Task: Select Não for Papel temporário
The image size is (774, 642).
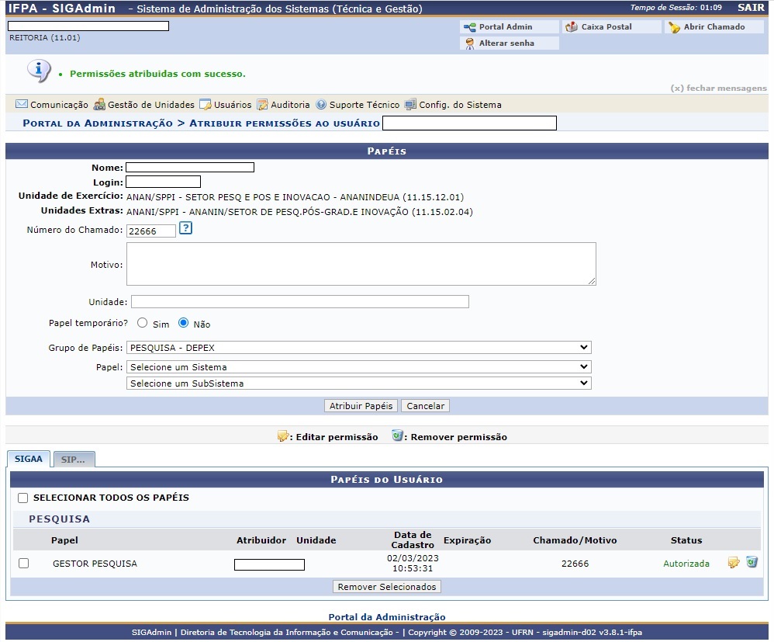Action: [x=184, y=323]
